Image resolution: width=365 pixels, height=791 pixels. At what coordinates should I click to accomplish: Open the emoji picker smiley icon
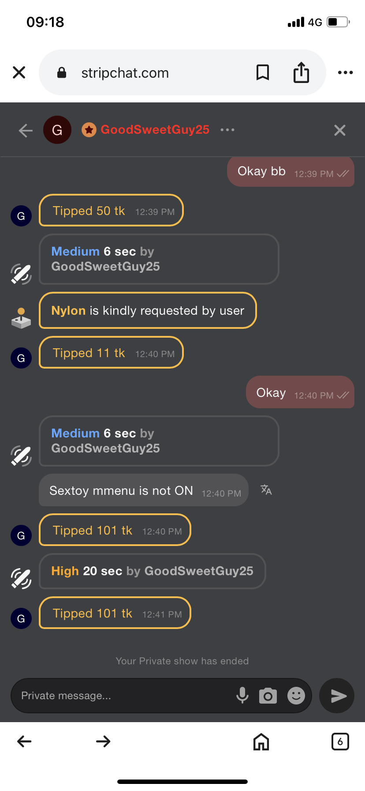point(296,696)
